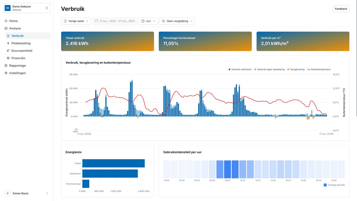This screenshot has width=357, height=201.
Task: Click the Analyse chart icon
Action: point(6,28)
